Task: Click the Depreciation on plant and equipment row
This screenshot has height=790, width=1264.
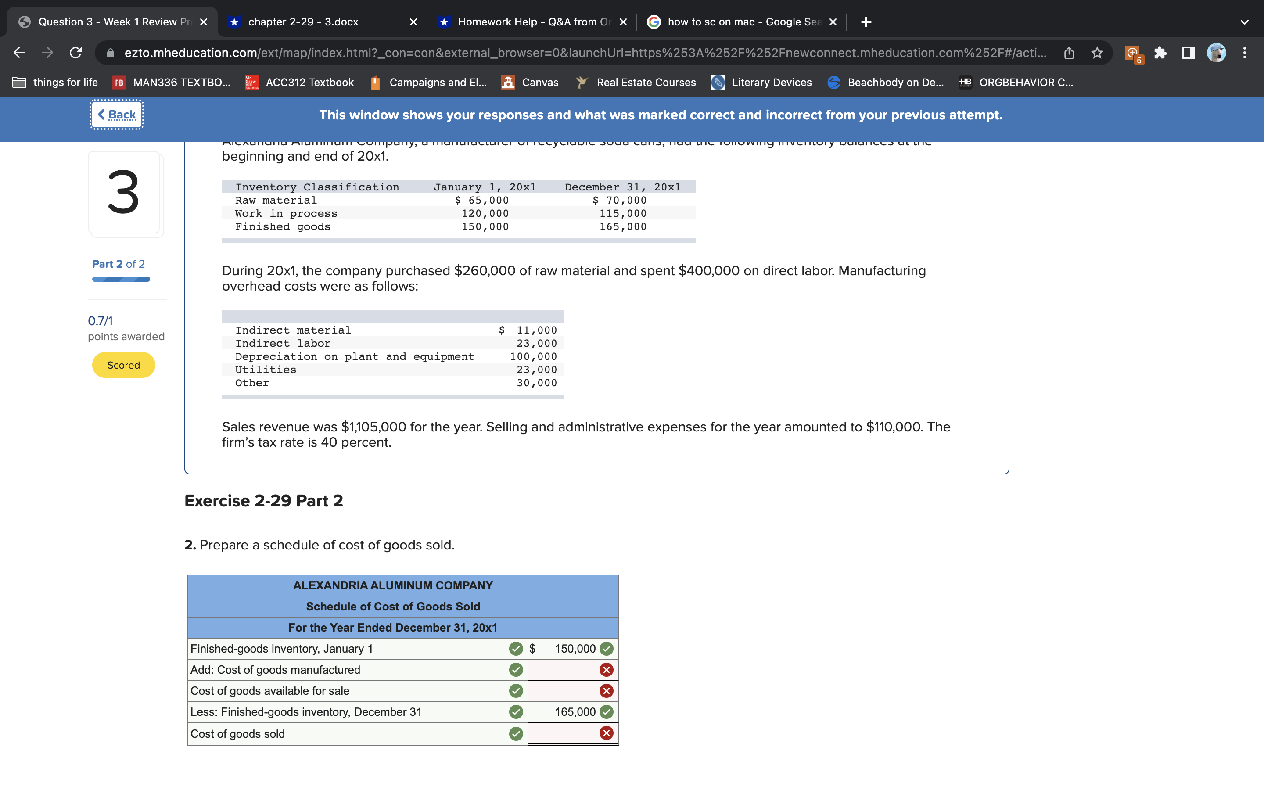Action: tap(393, 356)
